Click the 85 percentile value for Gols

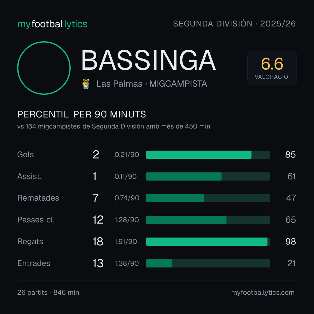pyautogui.click(x=290, y=155)
